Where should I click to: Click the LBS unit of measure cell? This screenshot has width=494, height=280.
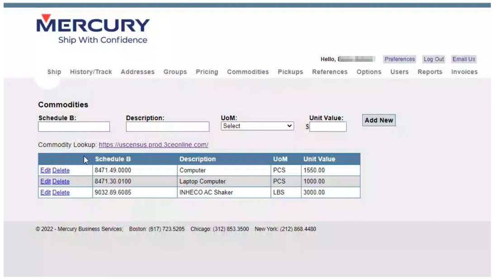click(286, 192)
